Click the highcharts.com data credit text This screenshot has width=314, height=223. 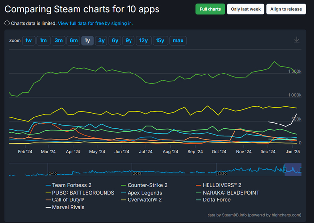pyautogui.click(x=254, y=215)
